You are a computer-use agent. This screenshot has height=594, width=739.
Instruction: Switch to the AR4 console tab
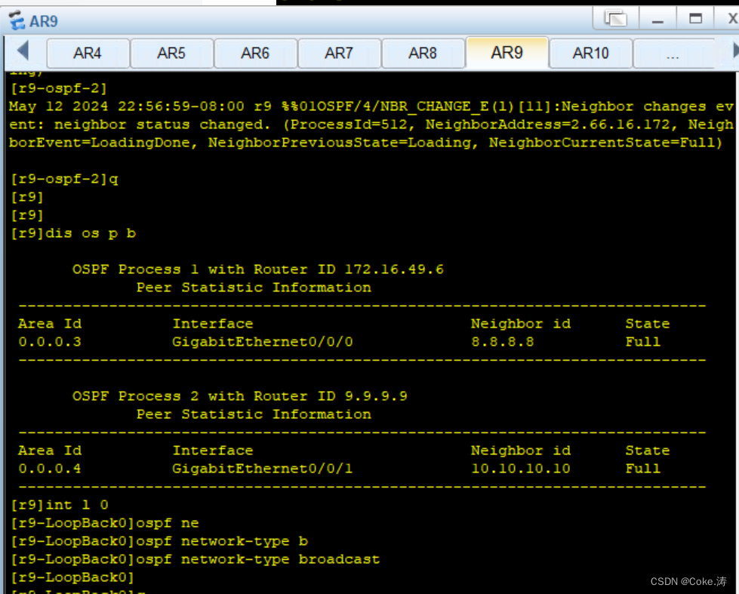(87, 53)
